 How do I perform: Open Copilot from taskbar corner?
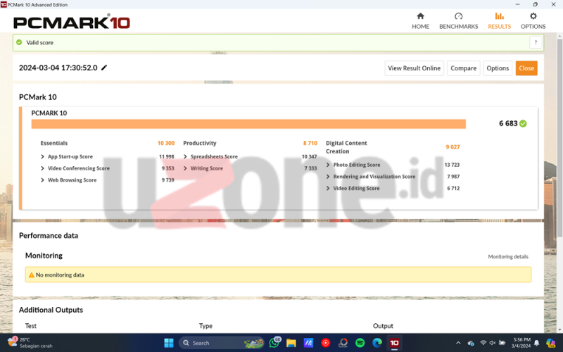[550, 343]
